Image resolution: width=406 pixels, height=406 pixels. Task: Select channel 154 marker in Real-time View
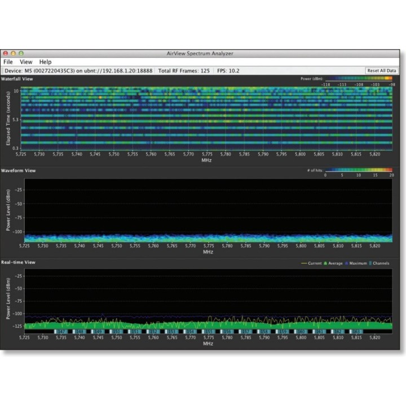click(190, 332)
